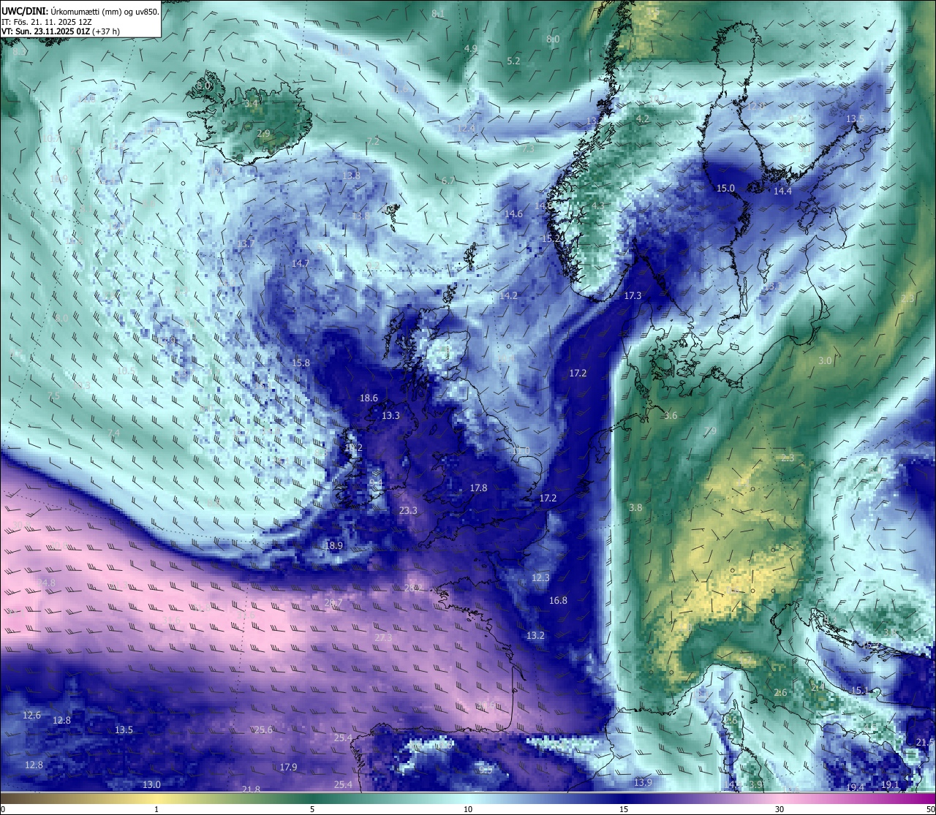Click the 12.3 value over northern France

point(540,577)
